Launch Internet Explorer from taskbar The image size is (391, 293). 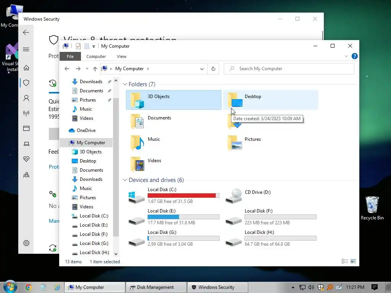(x=57, y=287)
